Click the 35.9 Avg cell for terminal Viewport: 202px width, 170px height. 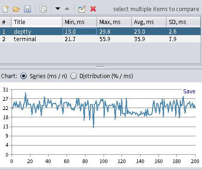click(x=149, y=39)
